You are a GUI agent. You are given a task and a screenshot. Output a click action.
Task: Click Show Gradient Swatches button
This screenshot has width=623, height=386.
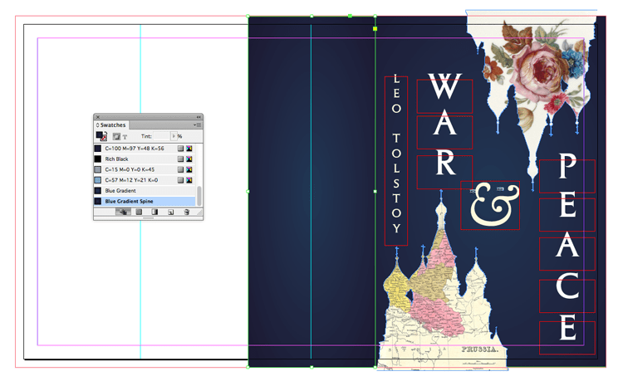pos(155,212)
